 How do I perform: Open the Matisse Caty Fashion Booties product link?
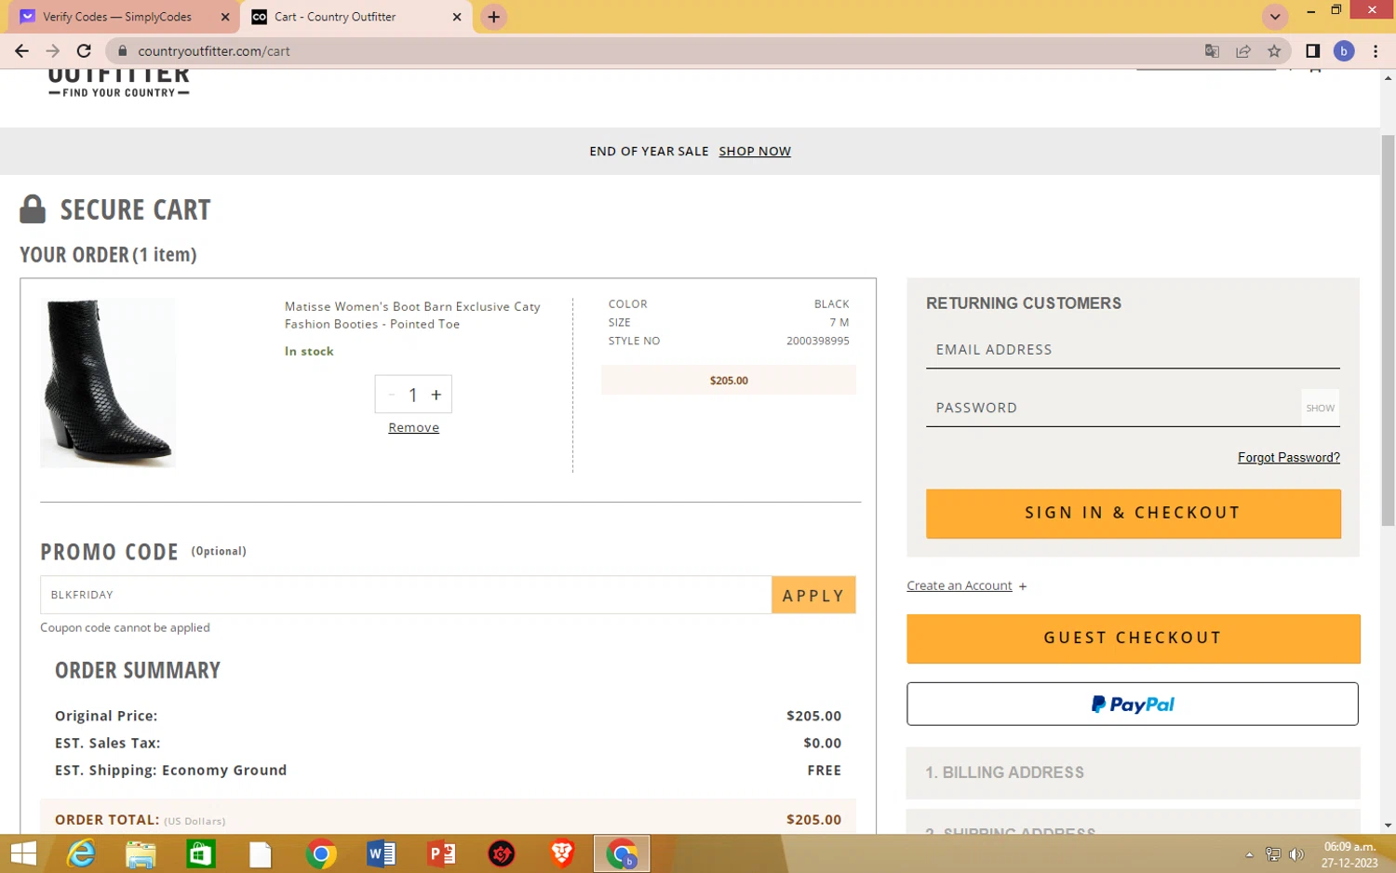(x=412, y=315)
